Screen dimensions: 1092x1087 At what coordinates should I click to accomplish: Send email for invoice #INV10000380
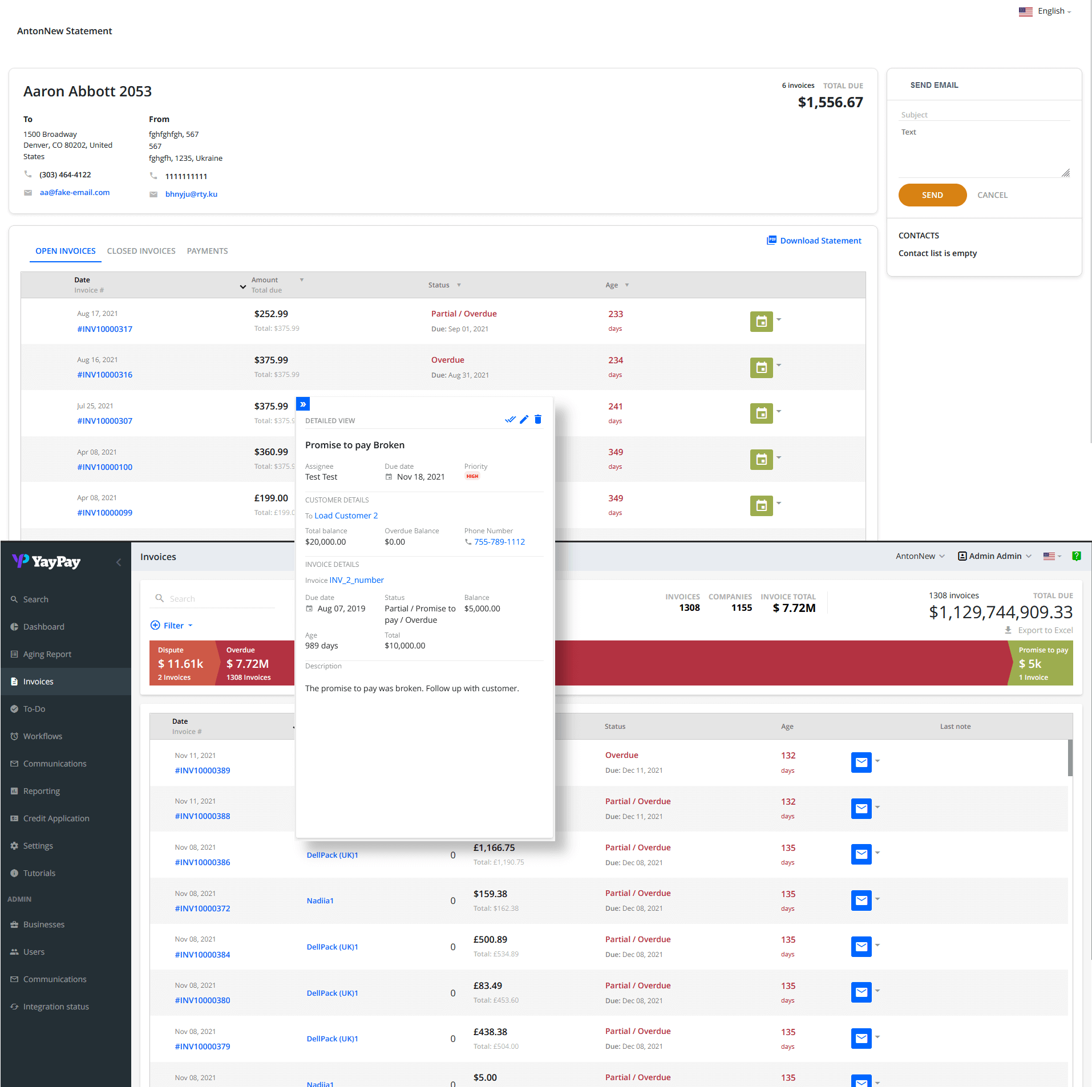(861, 992)
